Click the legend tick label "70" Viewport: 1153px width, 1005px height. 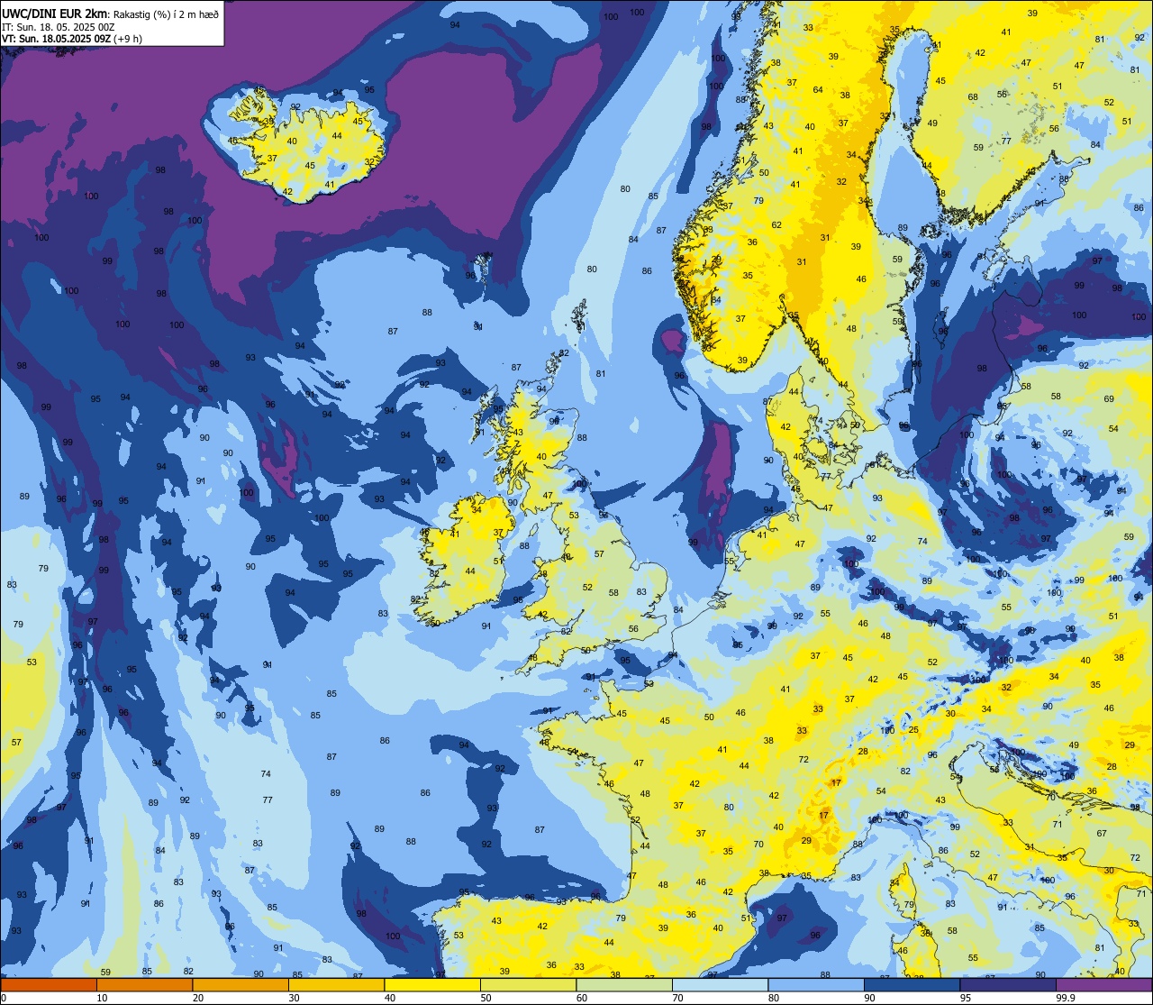point(677,998)
